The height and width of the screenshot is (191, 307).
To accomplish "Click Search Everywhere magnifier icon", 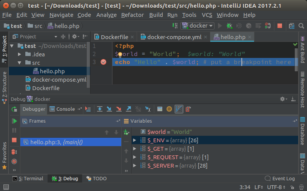I will [x=301, y=26].
